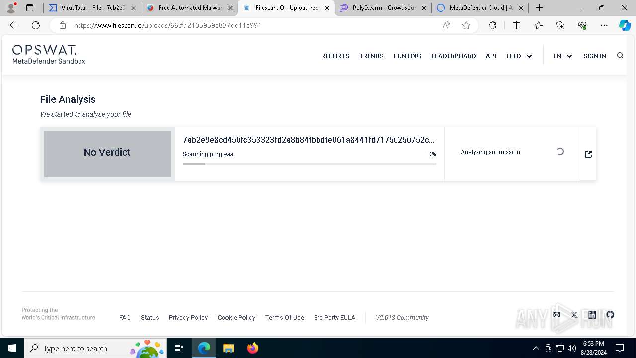View site information lock icon
This screenshot has height=358, width=636.
[x=62, y=25]
